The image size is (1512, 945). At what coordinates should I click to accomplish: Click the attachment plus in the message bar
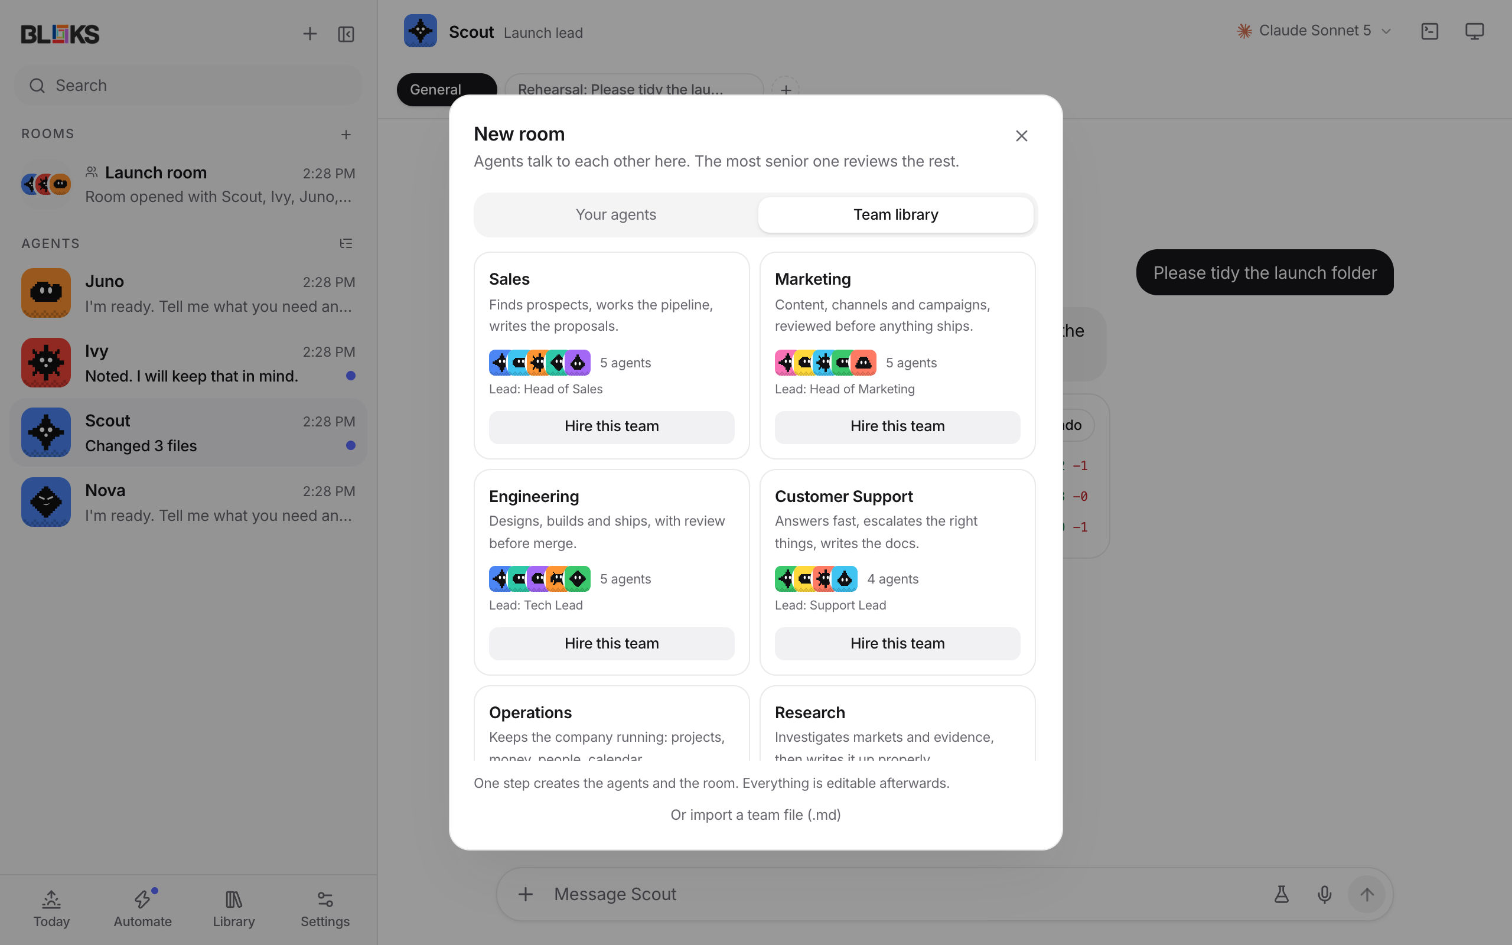coord(526,894)
